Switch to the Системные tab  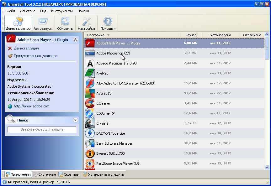tap(45, 175)
